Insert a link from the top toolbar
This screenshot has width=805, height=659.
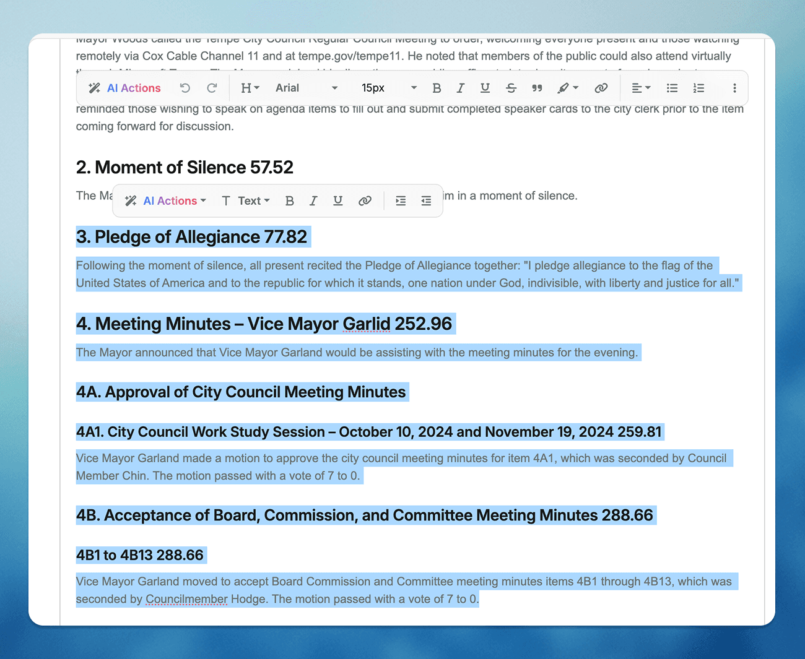click(601, 88)
